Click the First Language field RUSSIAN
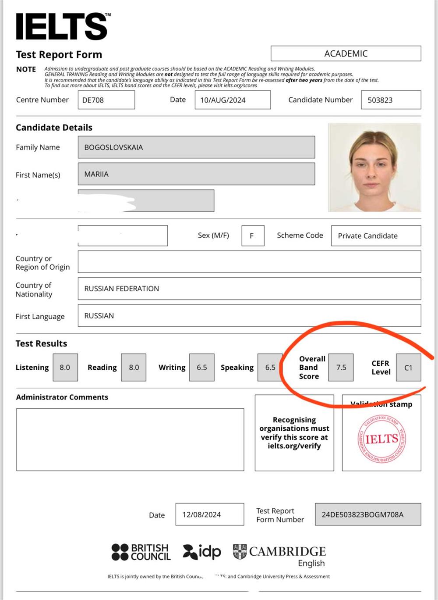 249,316
